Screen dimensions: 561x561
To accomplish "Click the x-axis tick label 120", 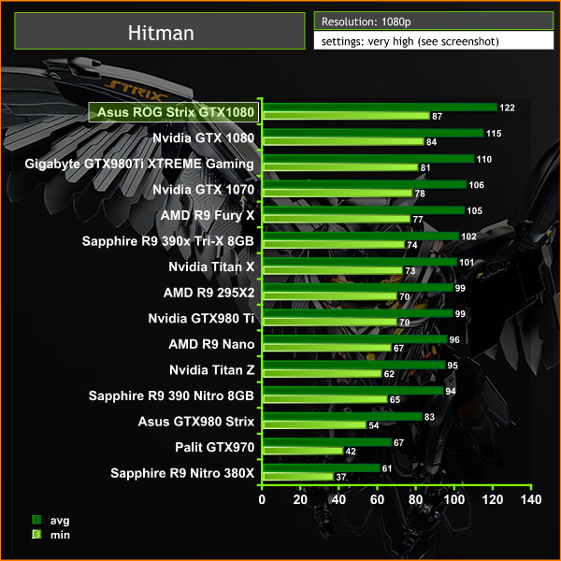I will pyautogui.click(x=493, y=499).
